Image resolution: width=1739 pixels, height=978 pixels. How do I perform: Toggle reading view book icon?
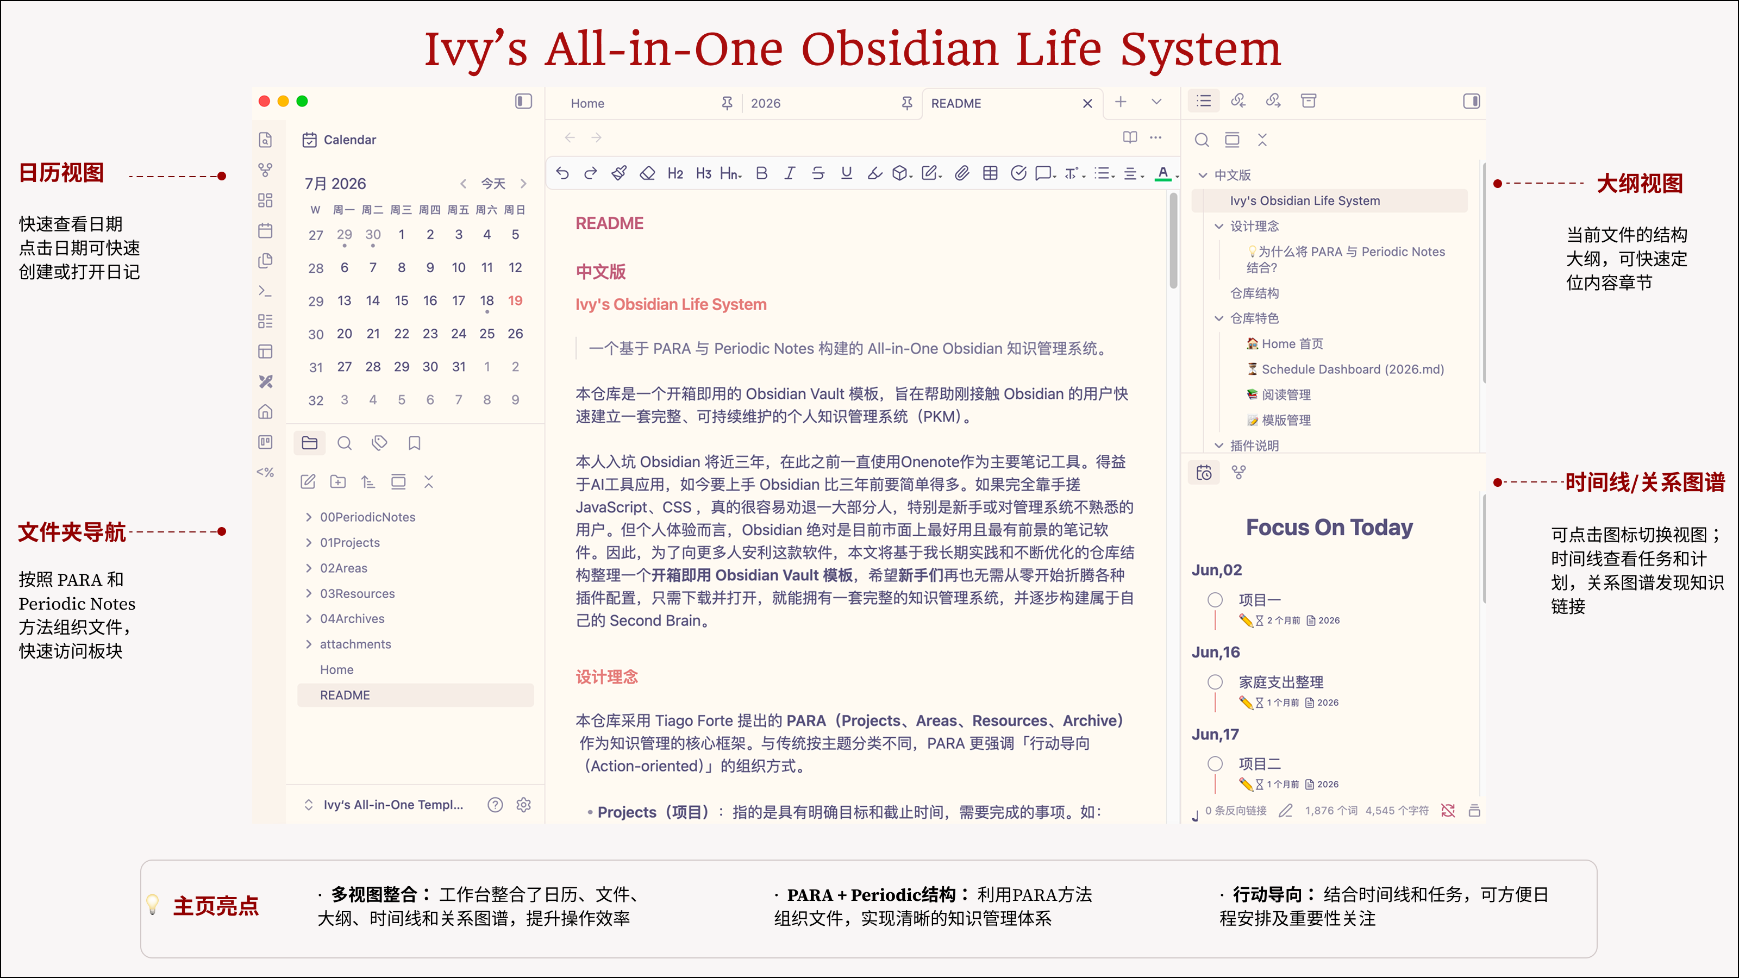coord(1129,137)
